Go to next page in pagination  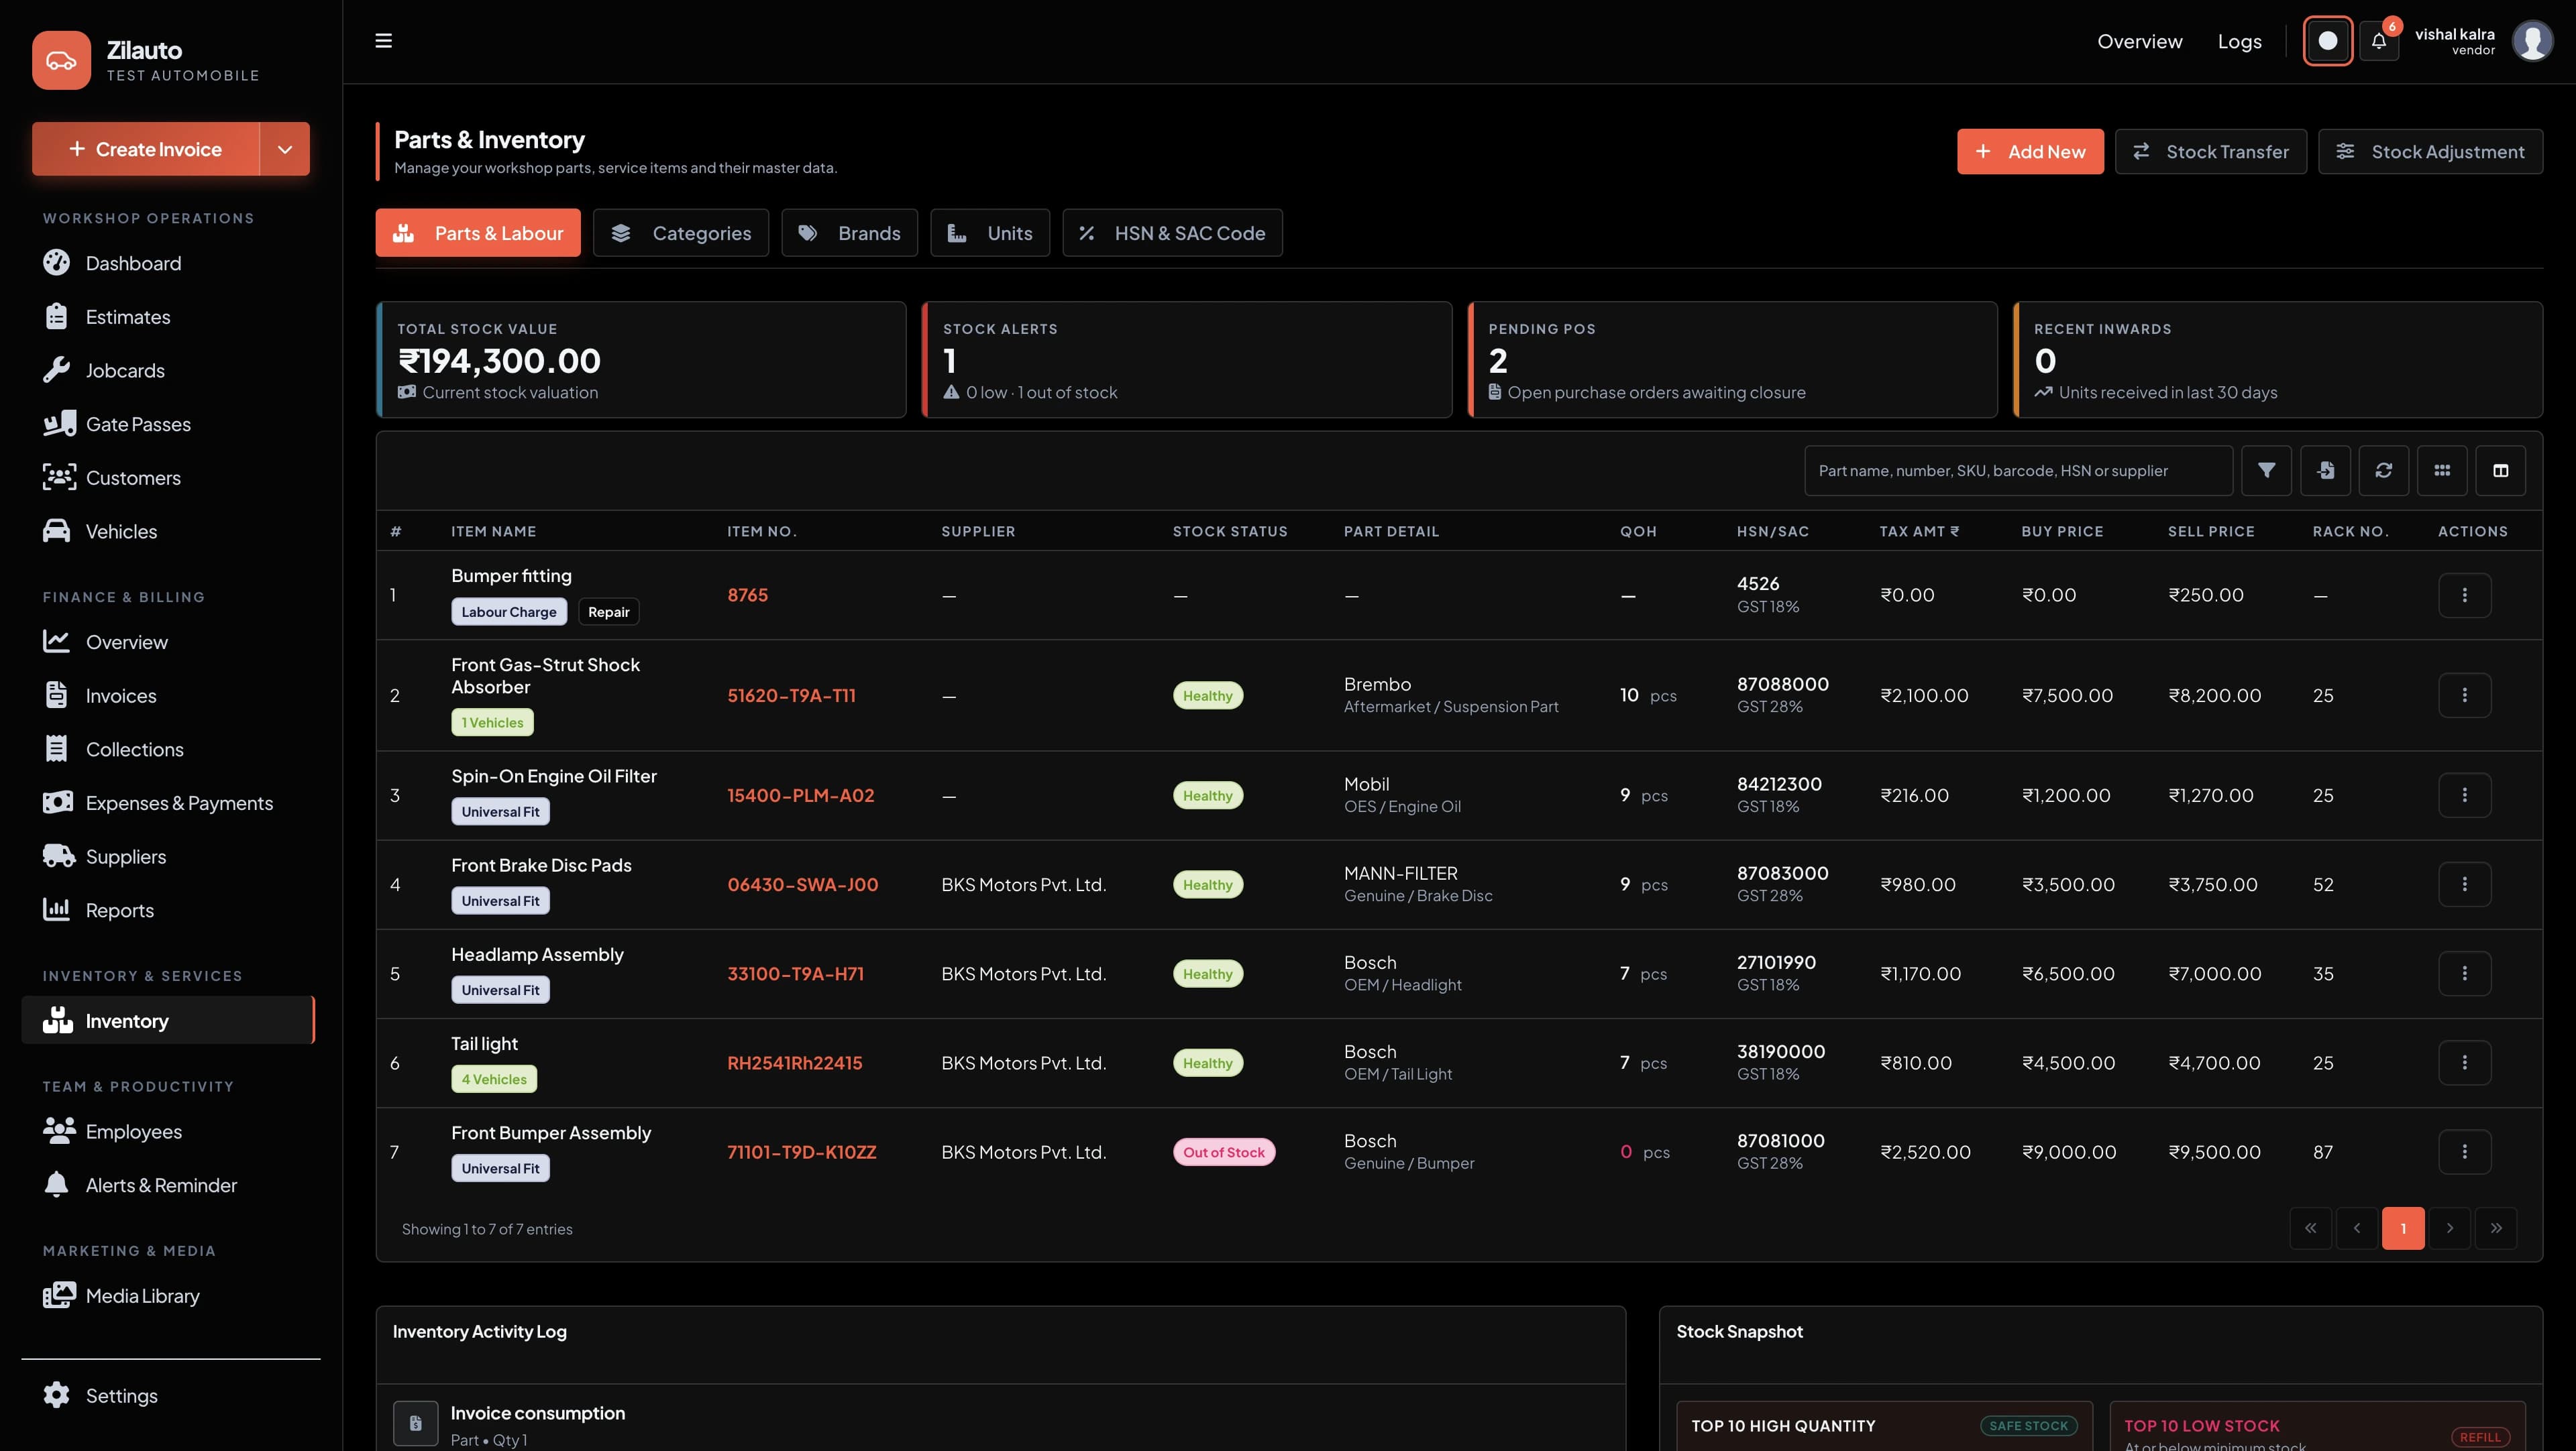2449,1228
